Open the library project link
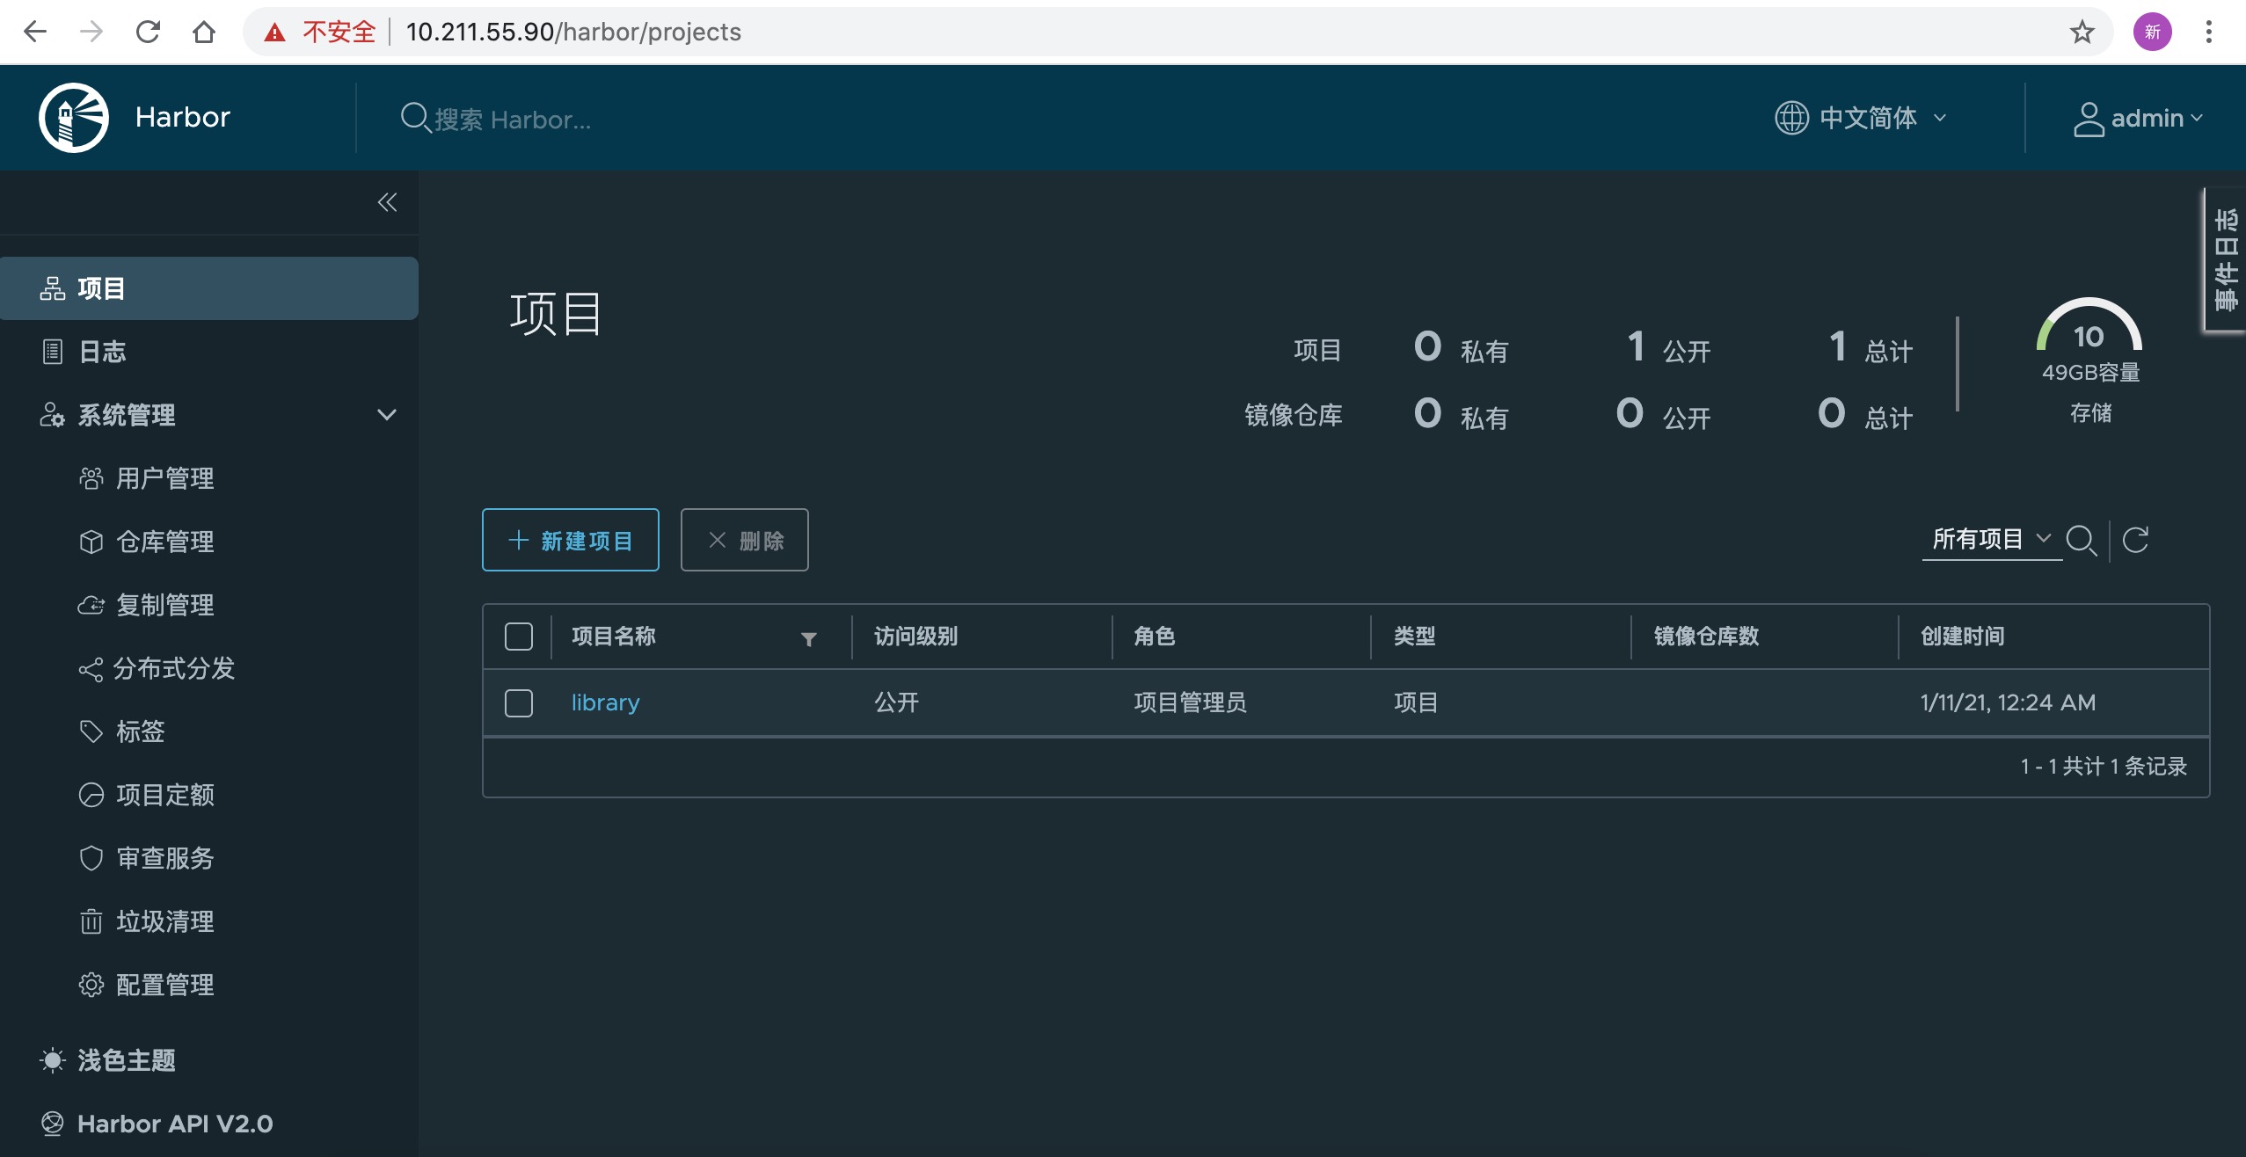 click(x=606, y=702)
